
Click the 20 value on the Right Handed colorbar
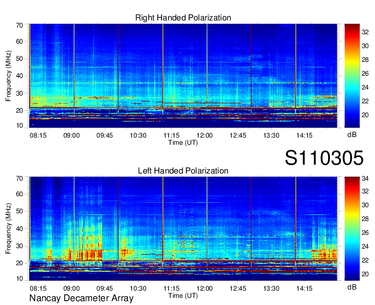pos(365,115)
